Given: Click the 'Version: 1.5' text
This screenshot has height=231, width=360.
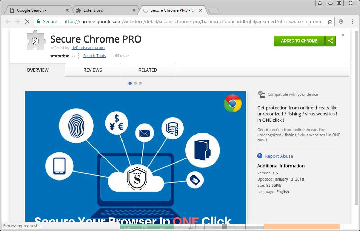Looking at the screenshot, I should (x=268, y=173).
